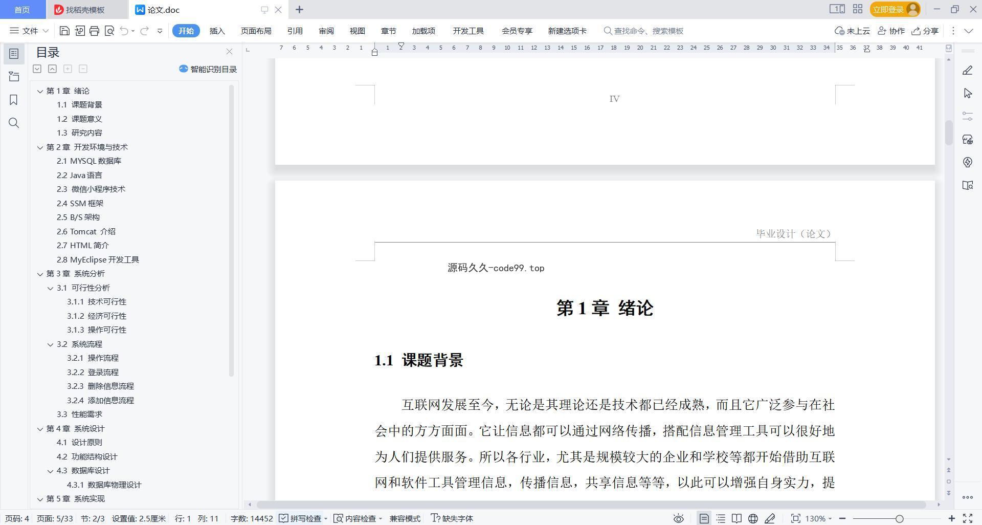Open the 开发工具 ribbon tab
Screen dimensions: 982x525
[468, 31]
